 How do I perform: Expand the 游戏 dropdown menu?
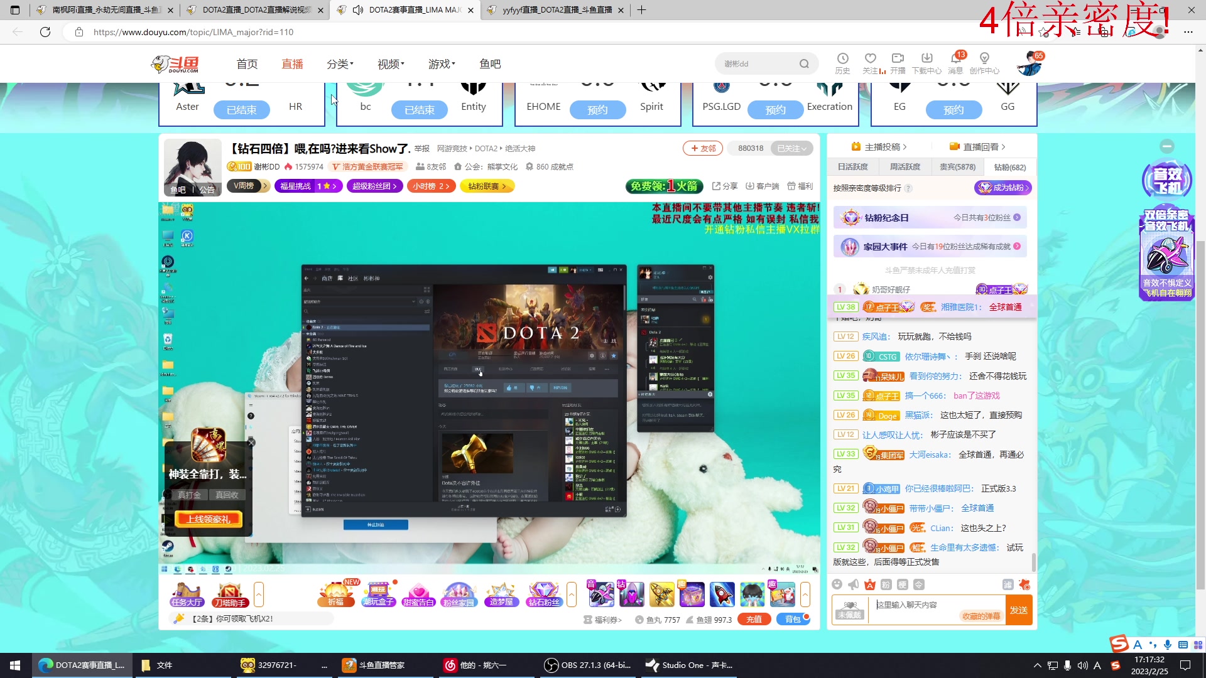click(442, 64)
